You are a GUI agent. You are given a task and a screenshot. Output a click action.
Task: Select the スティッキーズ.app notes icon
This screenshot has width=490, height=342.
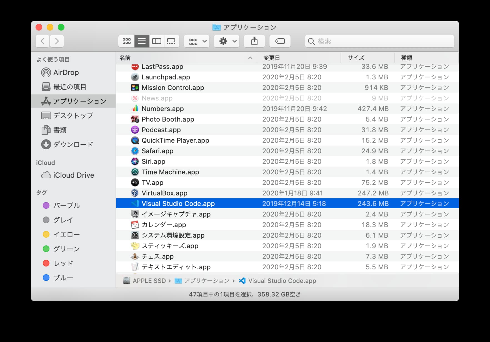(135, 246)
